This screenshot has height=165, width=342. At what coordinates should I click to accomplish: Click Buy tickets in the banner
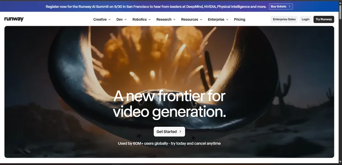281,6
